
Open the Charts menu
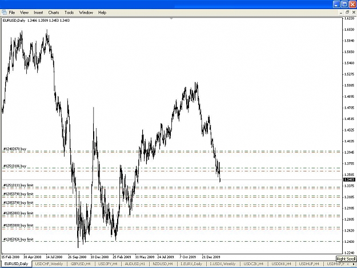point(54,13)
